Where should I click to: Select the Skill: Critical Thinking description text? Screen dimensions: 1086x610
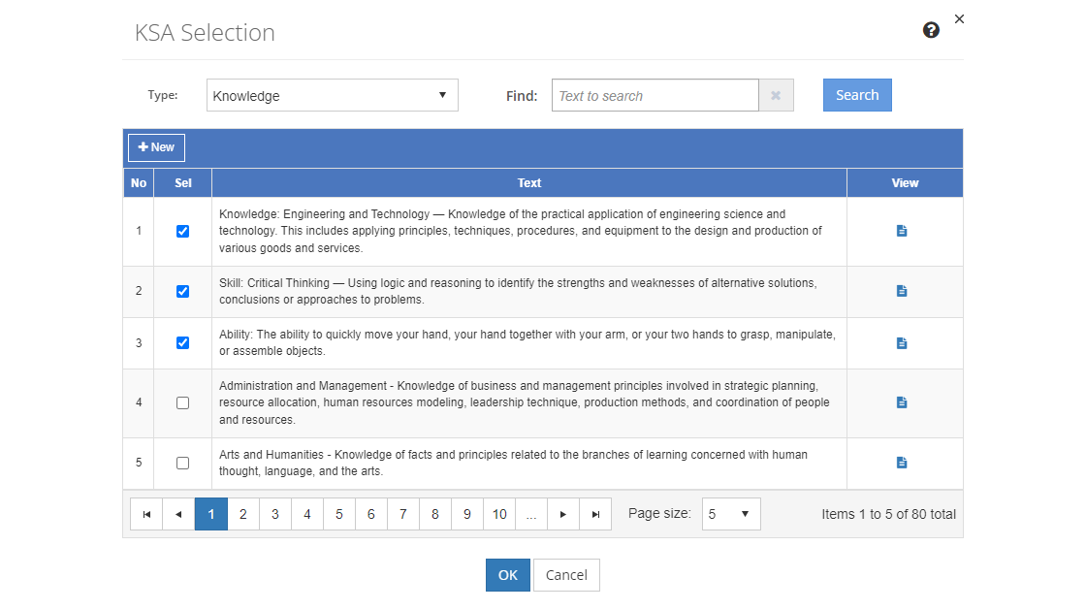coord(518,292)
